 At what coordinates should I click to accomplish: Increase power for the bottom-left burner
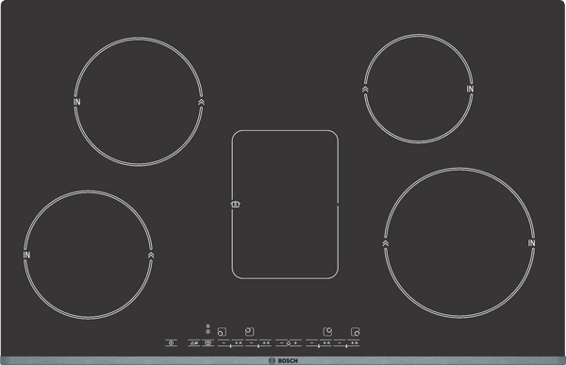click(x=238, y=343)
